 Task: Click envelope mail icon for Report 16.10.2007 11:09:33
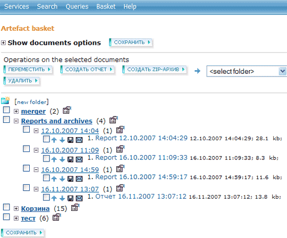79,159
